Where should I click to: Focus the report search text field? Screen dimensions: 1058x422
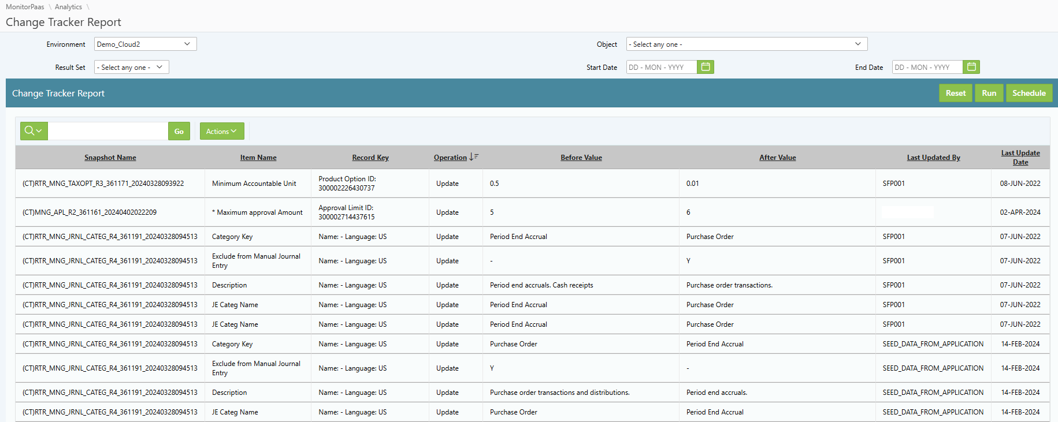pyautogui.click(x=108, y=131)
